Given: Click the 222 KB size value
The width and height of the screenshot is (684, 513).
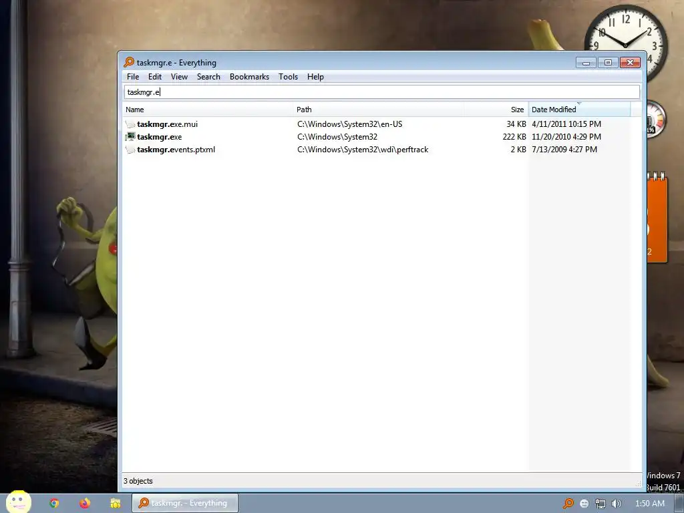Looking at the screenshot, I should point(514,137).
